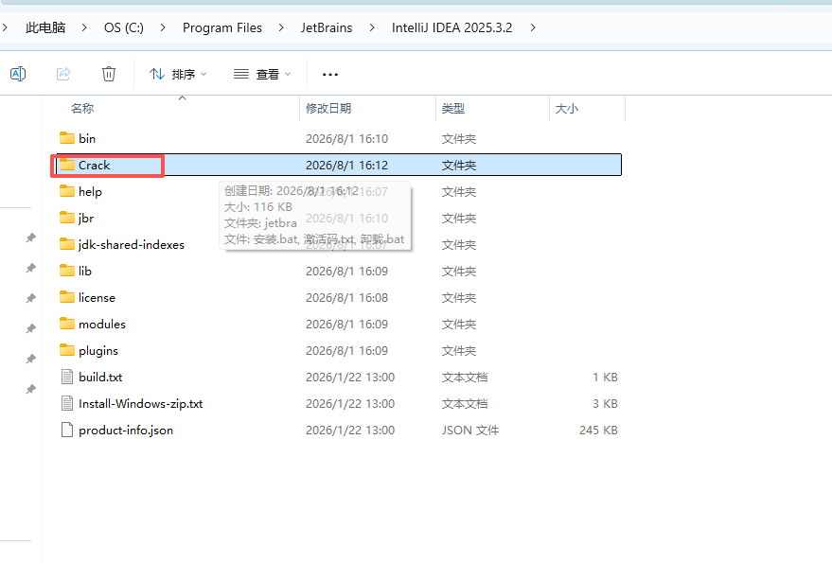Viewport: 832px width, 563px height.
Task: Select the modules folder icon
Action: click(67, 324)
